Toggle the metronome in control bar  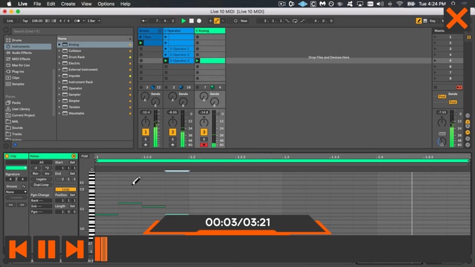77,21
